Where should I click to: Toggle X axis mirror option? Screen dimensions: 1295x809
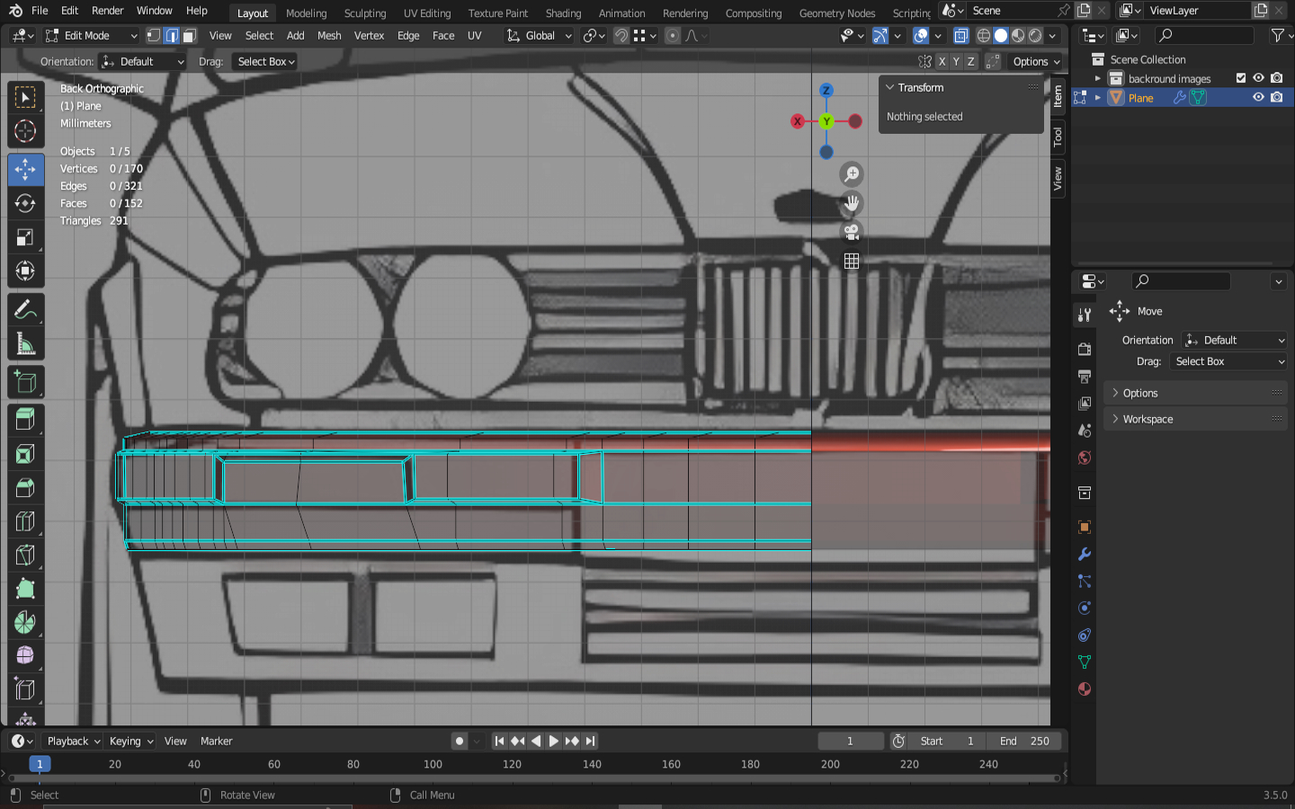(x=942, y=62)
